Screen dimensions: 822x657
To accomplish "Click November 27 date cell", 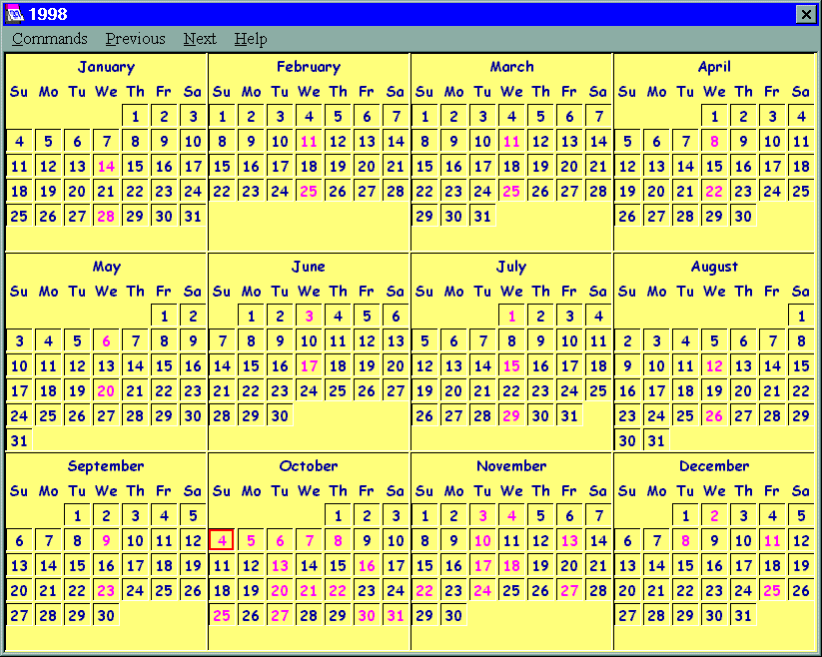I will pos(569,590).
